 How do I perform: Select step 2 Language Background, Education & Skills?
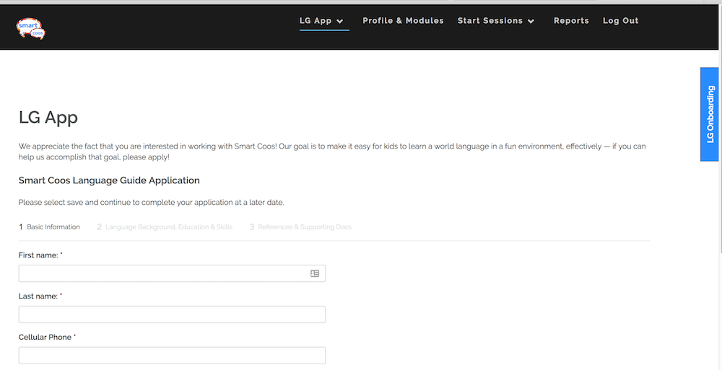click(x=165, y=227)
